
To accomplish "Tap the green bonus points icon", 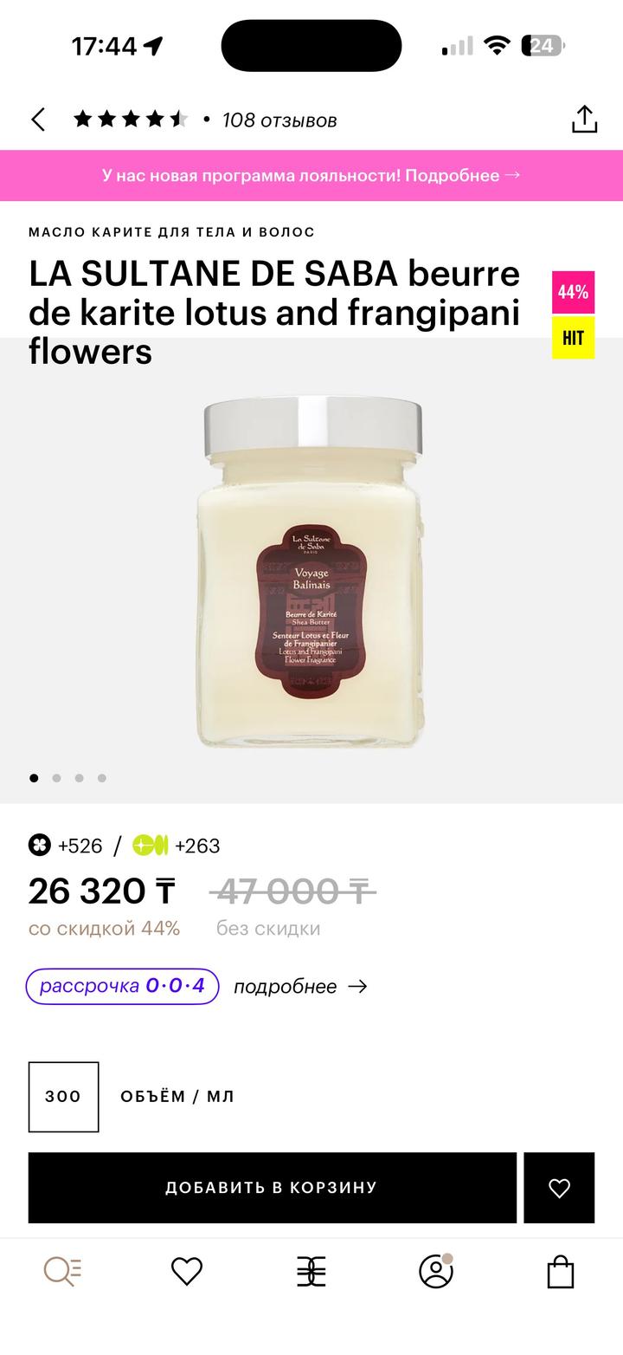I will coord(150,846).
